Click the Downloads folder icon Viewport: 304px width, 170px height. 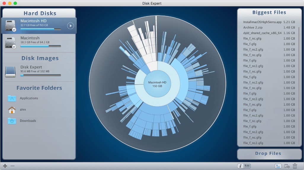(12, 121)
